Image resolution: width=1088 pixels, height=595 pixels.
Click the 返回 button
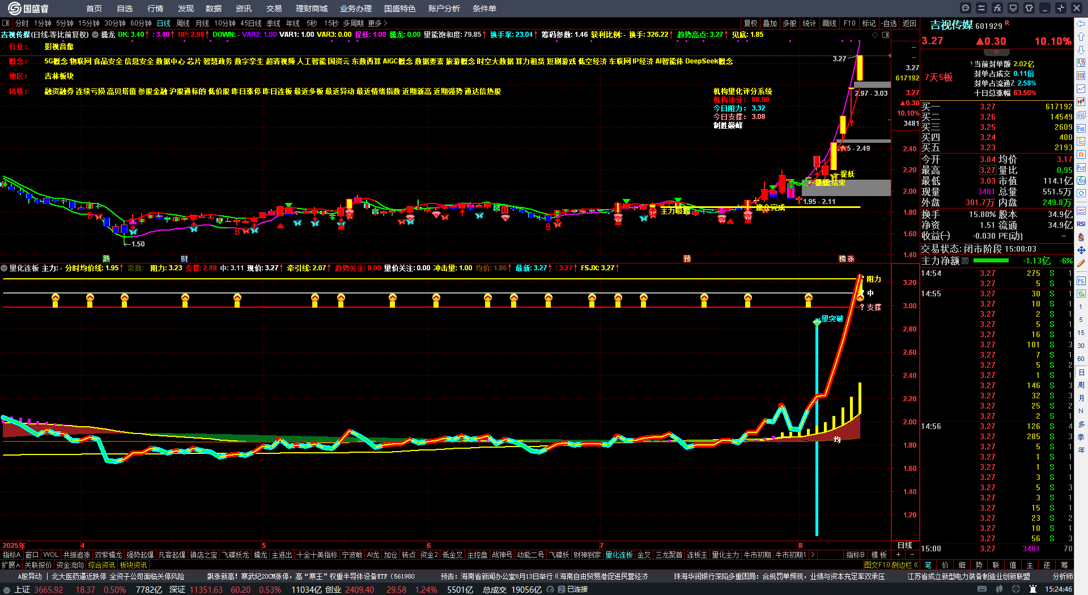(909, 23)
